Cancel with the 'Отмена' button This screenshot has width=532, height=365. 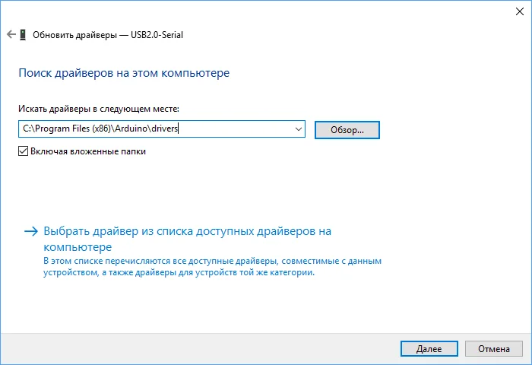493,349
